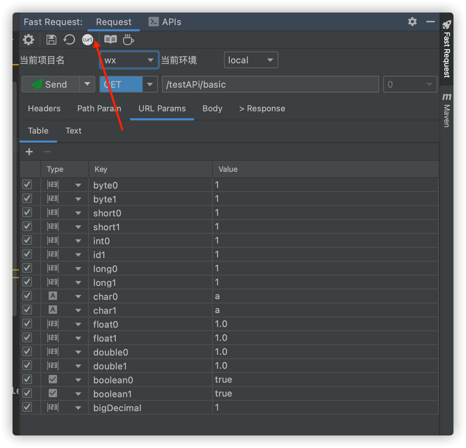Click the save request floppy disk icon
This screenshot has height=448, width=466.
[51, 40]
